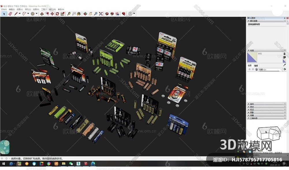
Task: Click the materials forward arrow
Action: coord(253,69)
